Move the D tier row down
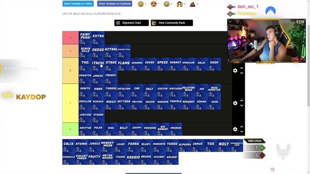Screen dimensions: 310x174 tap(242, 131)
